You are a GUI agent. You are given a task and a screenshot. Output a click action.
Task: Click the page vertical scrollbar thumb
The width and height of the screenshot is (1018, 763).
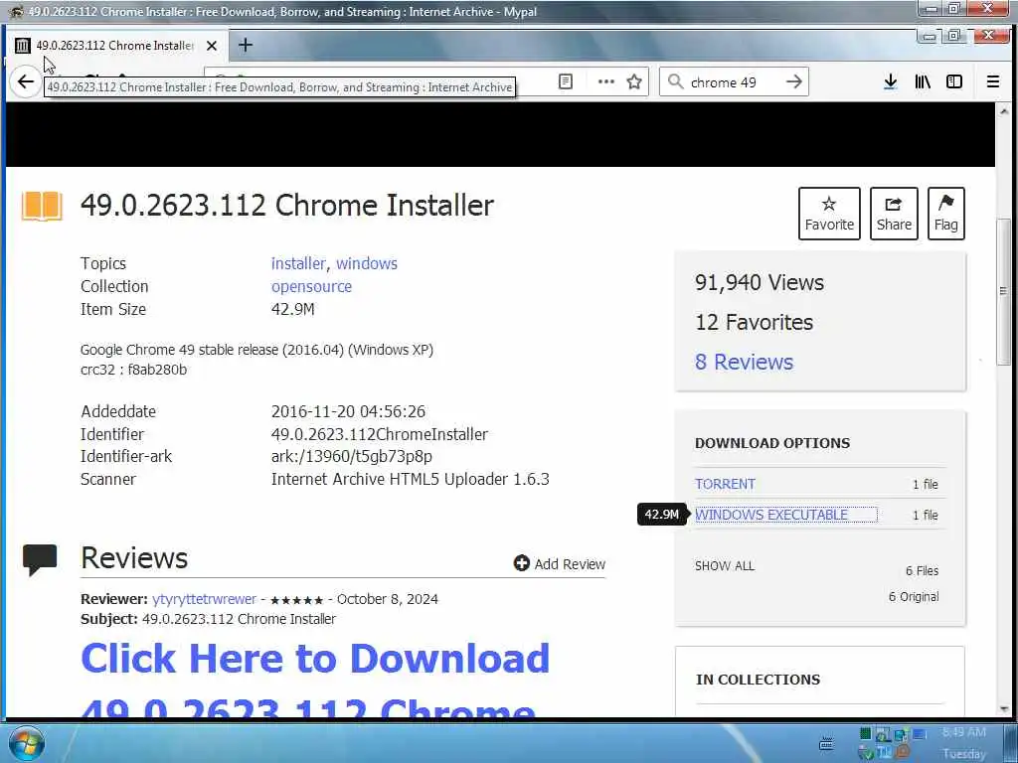tap(1003, 292)
